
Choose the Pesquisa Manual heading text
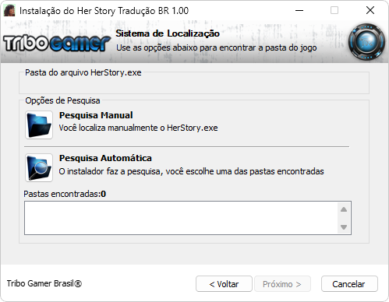(96, 115)
